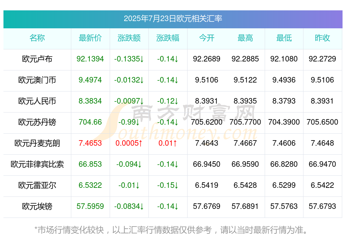Click the 最新价 column header
Image resolution: width=346 pixels, height=241 pixels.
click(90, 38)
